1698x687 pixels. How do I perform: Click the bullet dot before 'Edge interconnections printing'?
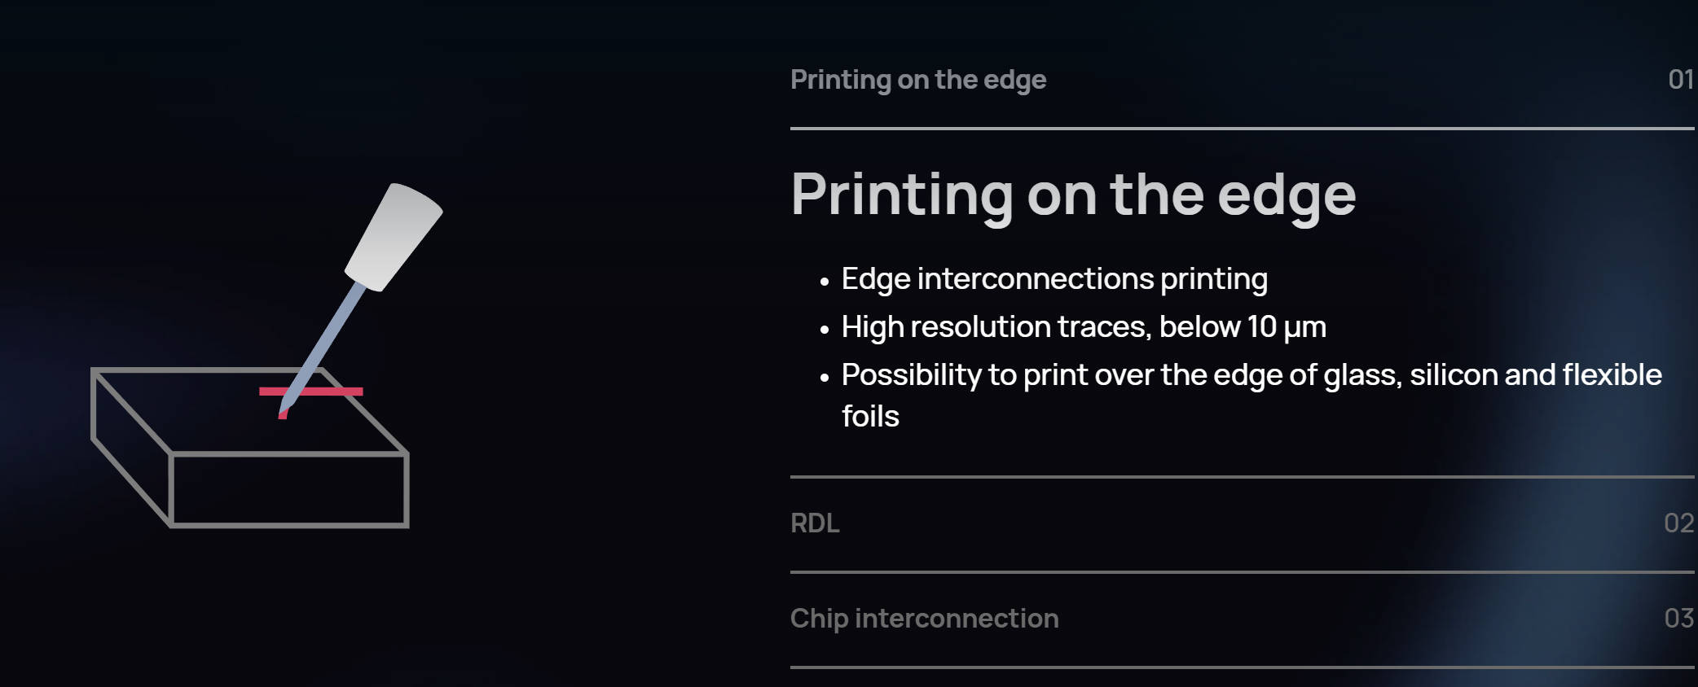825,282
